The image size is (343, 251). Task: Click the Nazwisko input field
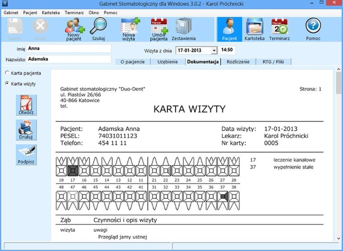pyautogui.click(x=69, y=59)
